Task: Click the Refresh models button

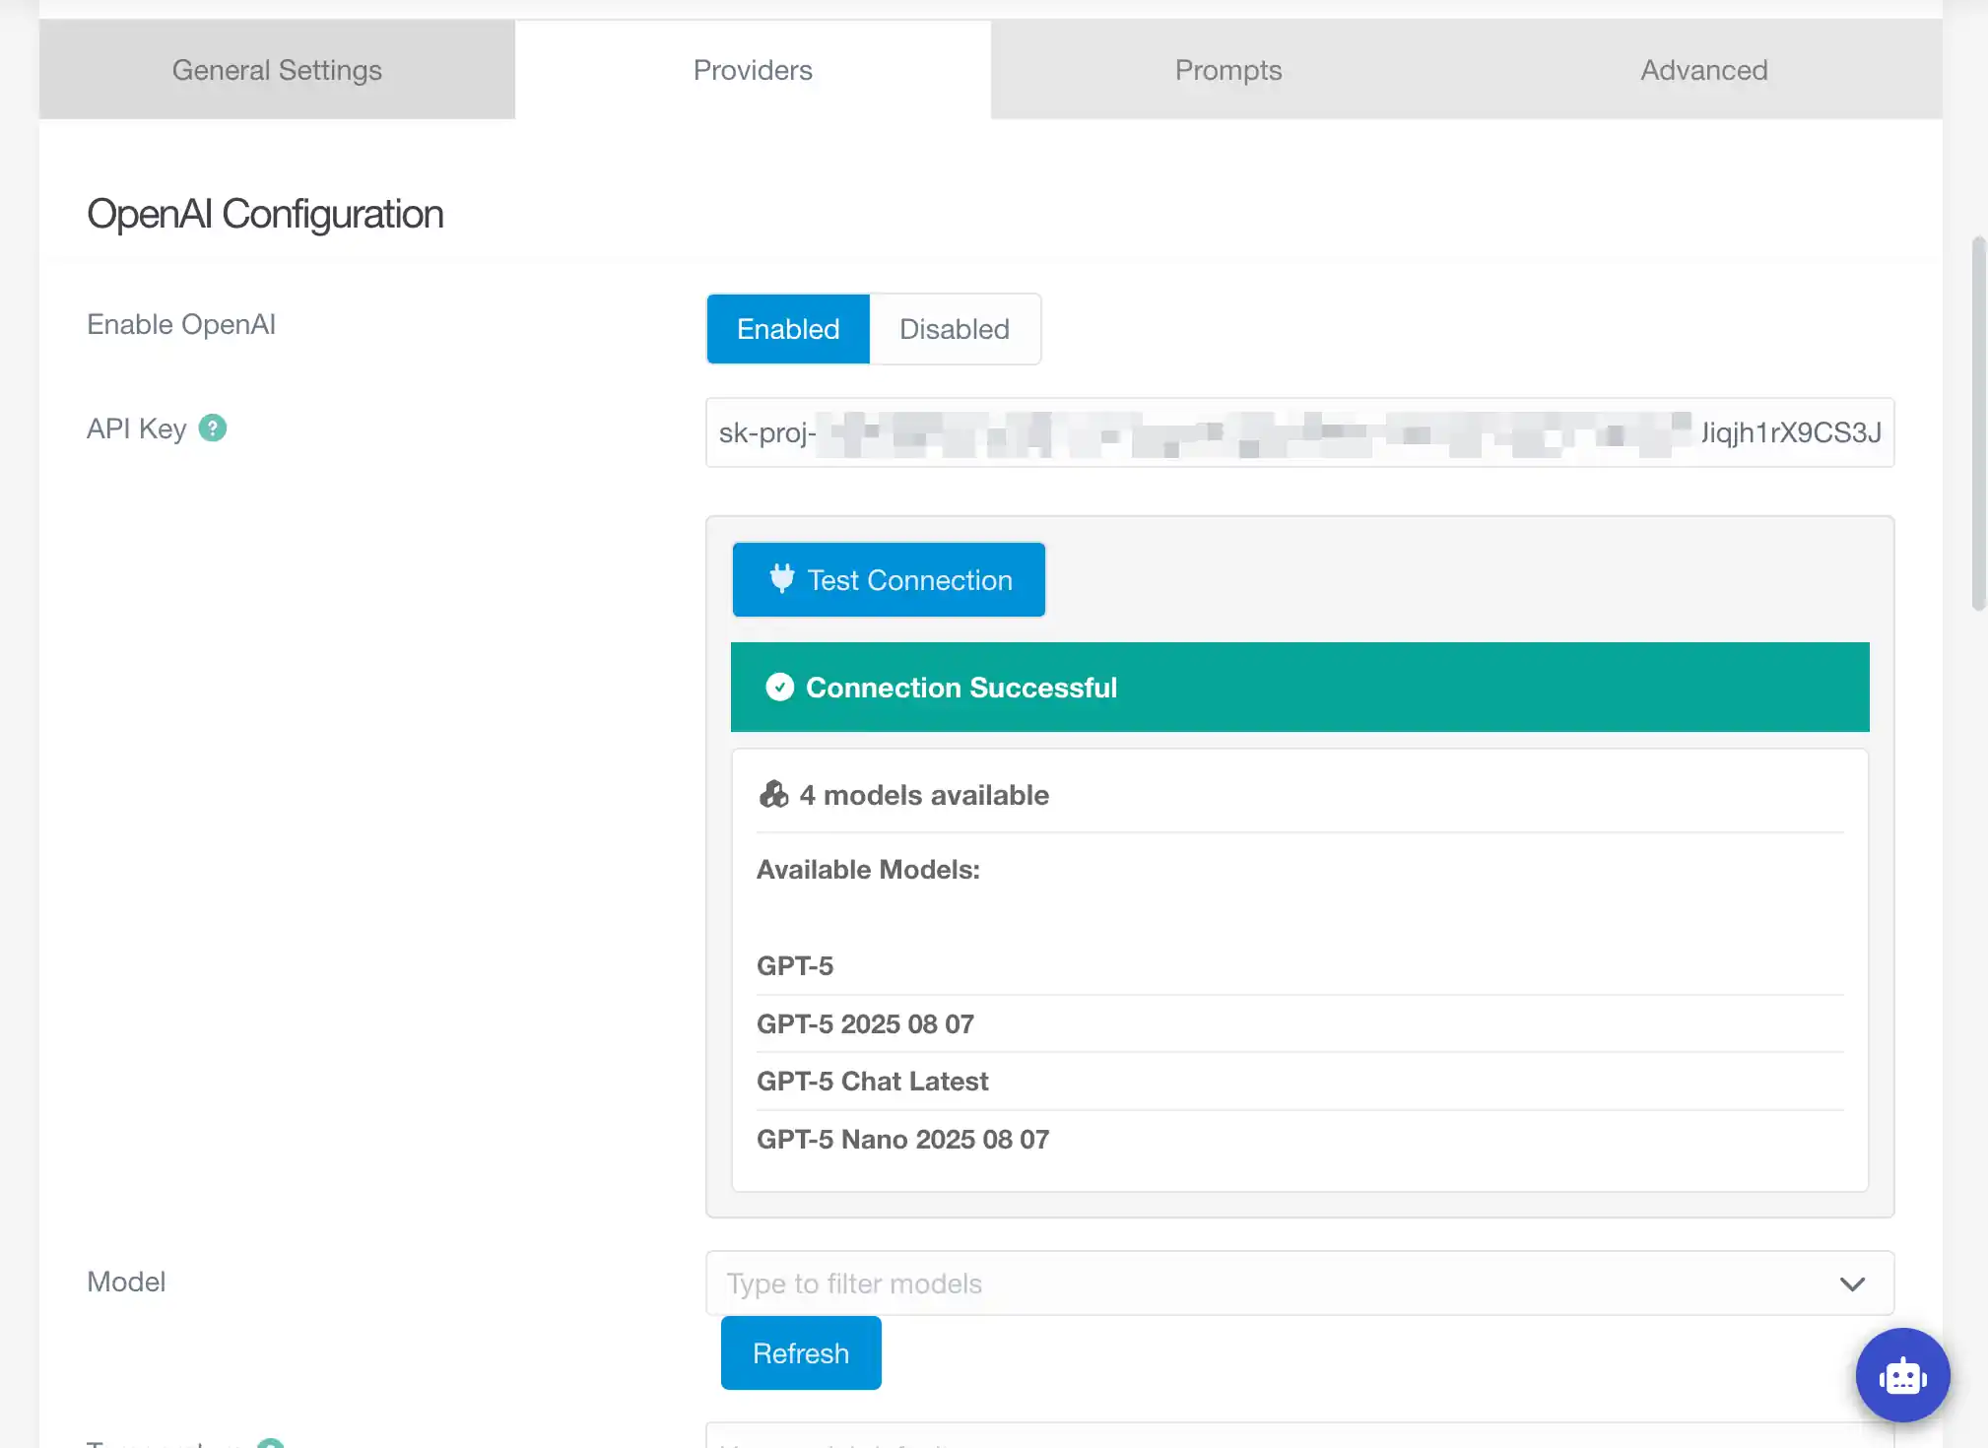Action: coord(800,1353)
